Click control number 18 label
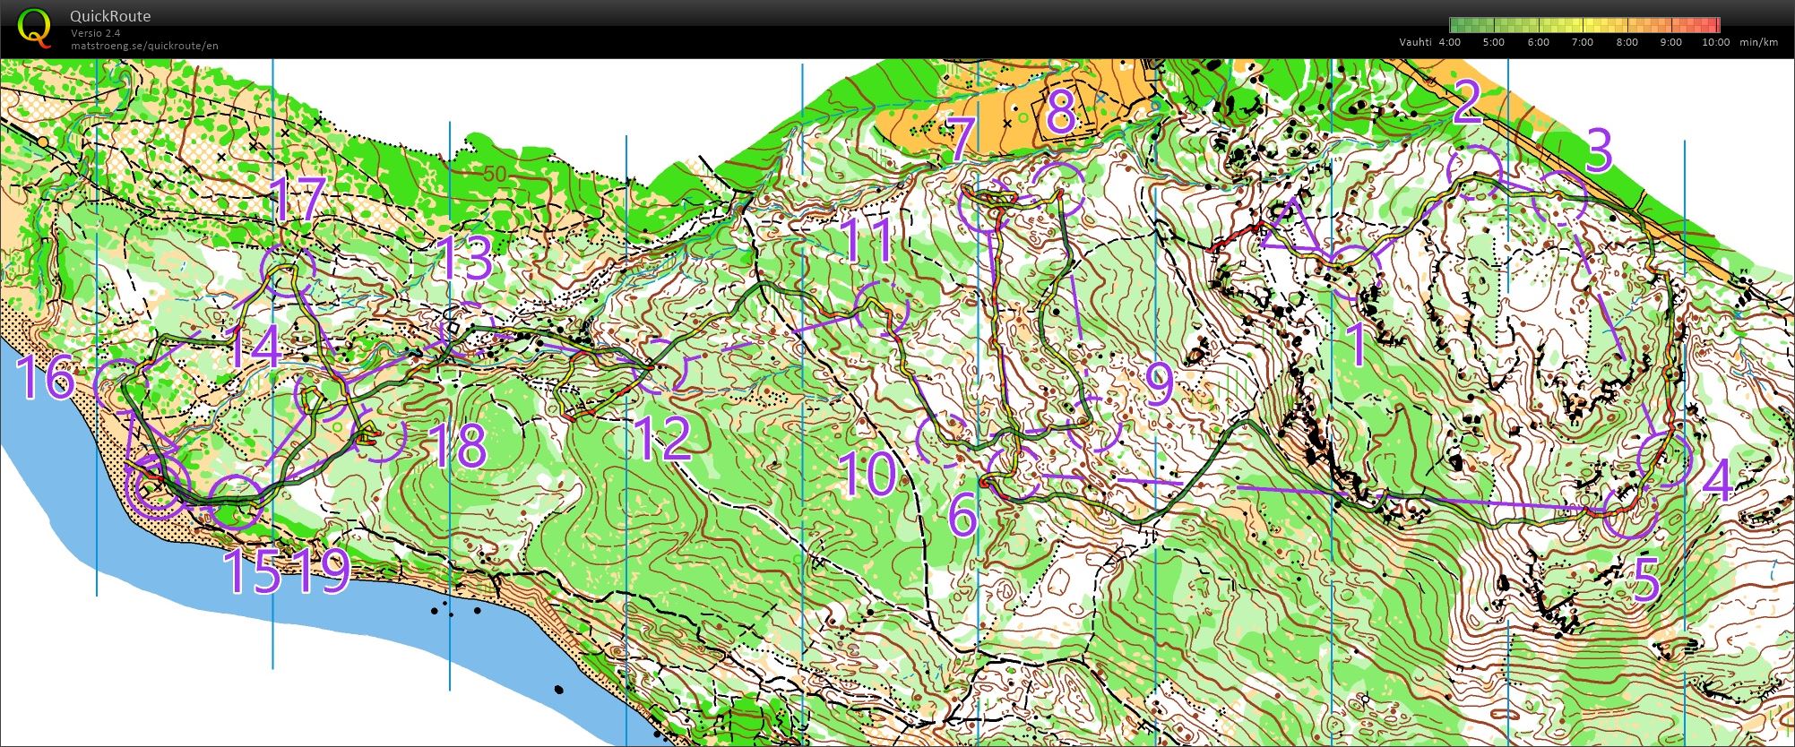 click(457, 445)
